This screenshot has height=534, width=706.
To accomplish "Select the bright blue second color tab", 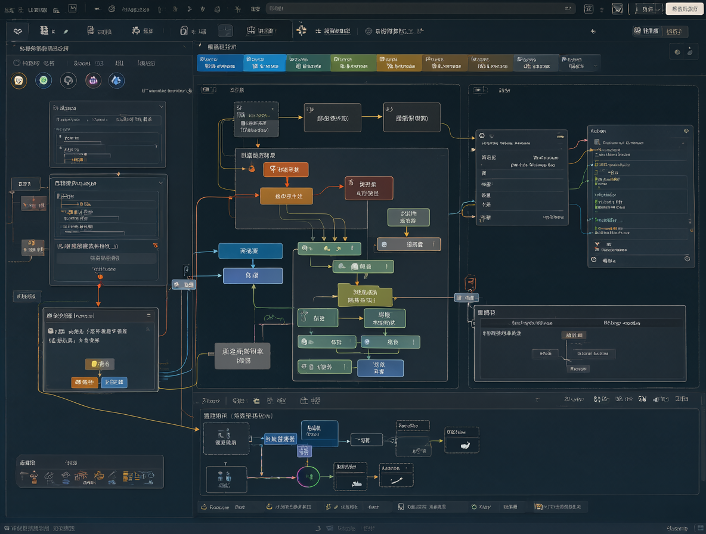I will pyautogui.click(x=265, y=63).
